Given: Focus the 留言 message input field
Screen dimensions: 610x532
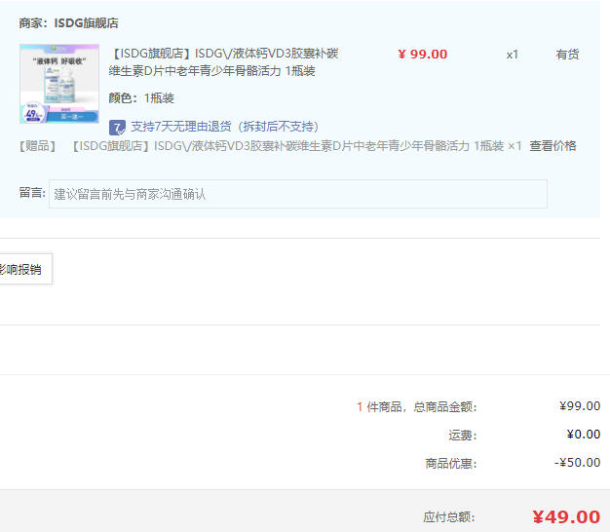Looking at the screenshot, I should 298,194.
